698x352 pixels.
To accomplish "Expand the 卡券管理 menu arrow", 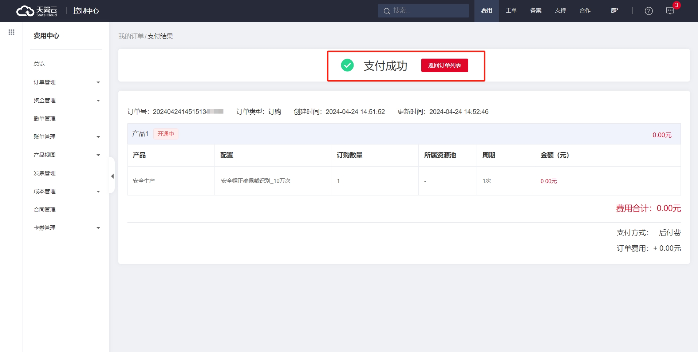I will coord(98,228).
